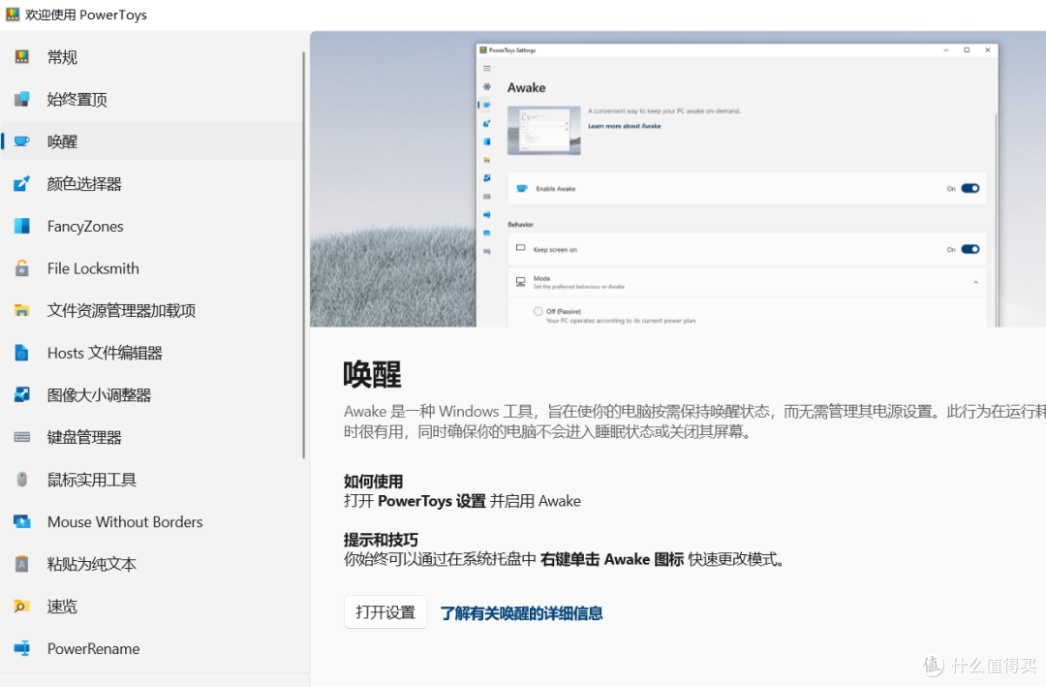The height and width of the screenshot is (687, 1046).
Task: Click the Awake settings preview thumbnail
Action: pos(543,130)
